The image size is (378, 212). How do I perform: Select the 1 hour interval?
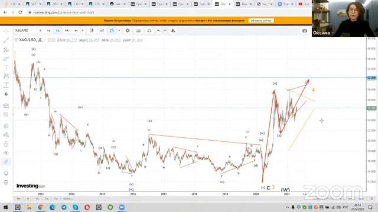(x=48, y=31)
